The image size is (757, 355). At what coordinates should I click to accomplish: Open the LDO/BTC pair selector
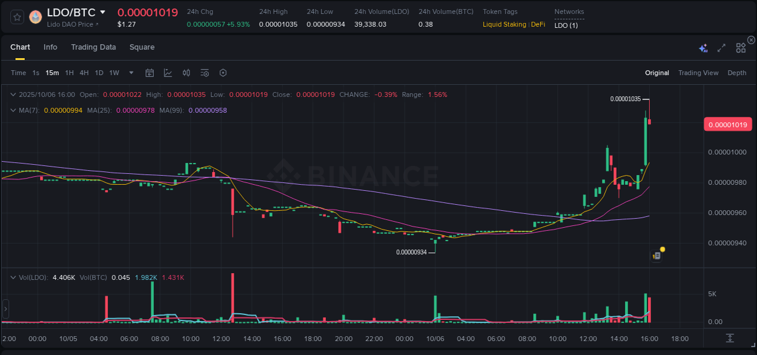coord(73,12)
